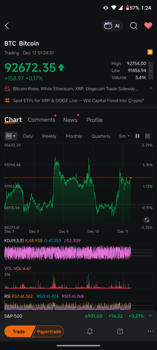Screen dimensions: 157x350
Task: Switch to the Comments tab
Action: click(x=41, y=120)
